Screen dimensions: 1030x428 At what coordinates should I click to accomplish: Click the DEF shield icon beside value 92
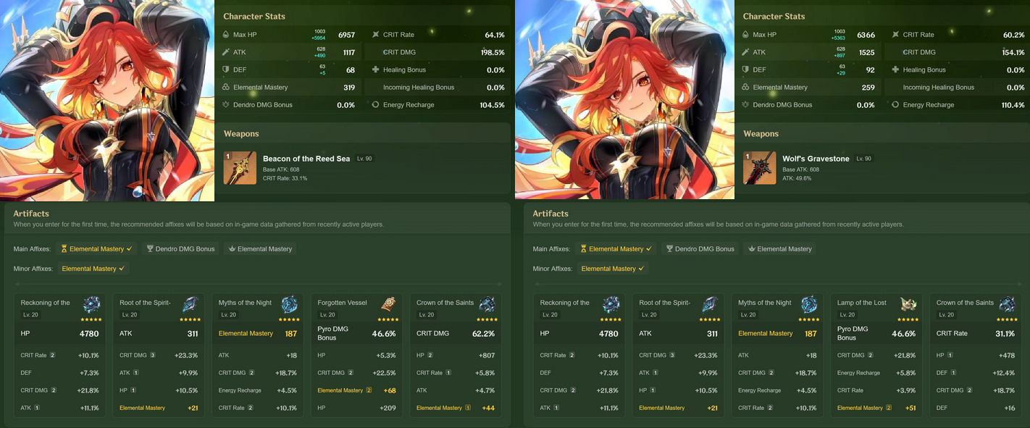coord(745,70)
